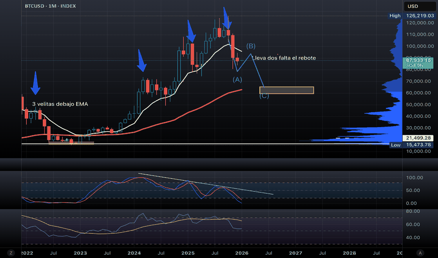Toggle the A auto-scale button at bottom right

click(x=421, y=252)
